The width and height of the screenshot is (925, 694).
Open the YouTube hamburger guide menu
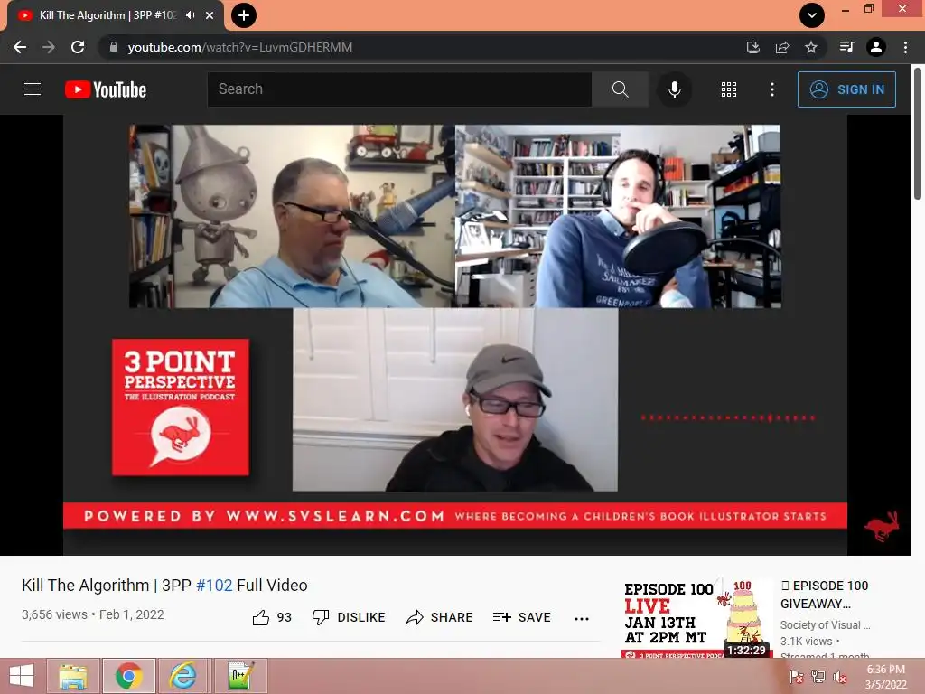pyautogui.click(x=33, y=89)
